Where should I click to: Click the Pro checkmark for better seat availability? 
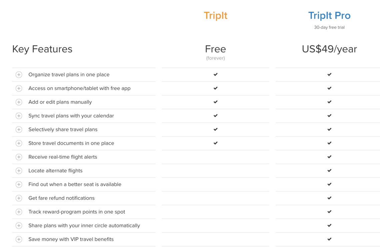point(329,184)
